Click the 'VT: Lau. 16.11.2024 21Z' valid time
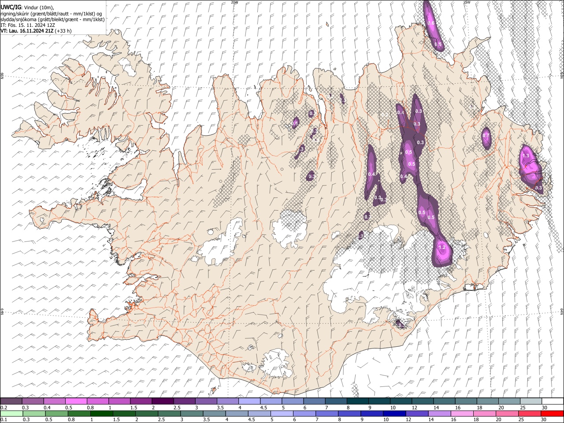The height and width of the screenshot is (423, 564). point(27,31)
